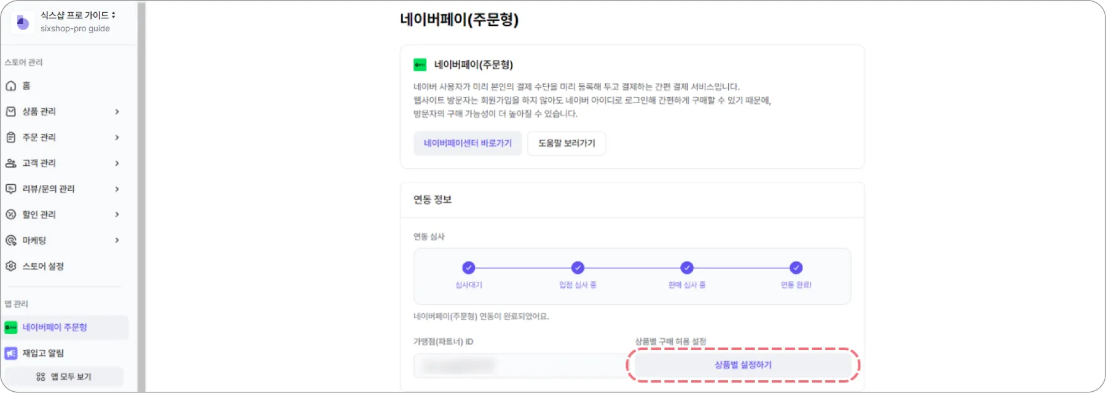Expand the 할인 관리 chevron

pos(117,214)
